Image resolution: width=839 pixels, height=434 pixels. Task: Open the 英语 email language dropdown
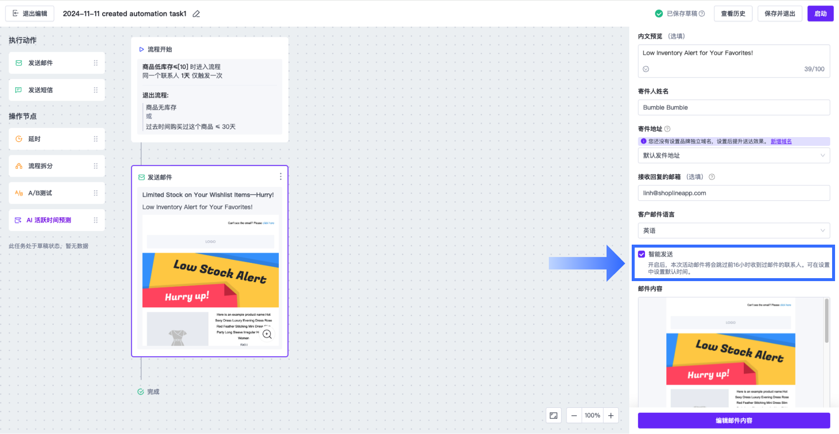tap(733, 230)
